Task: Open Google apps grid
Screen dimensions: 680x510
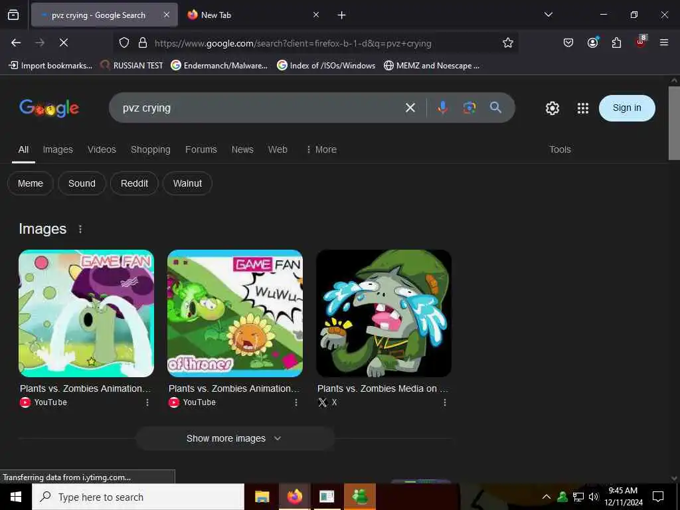Action: [x=583, y=108]
